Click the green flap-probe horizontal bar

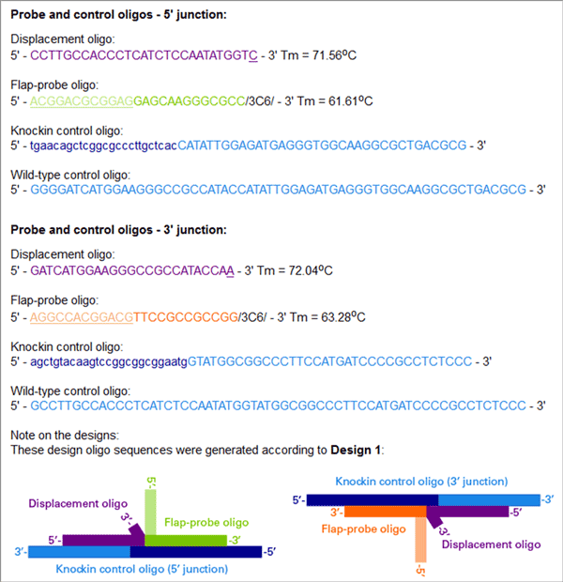(x=186, y=540)
